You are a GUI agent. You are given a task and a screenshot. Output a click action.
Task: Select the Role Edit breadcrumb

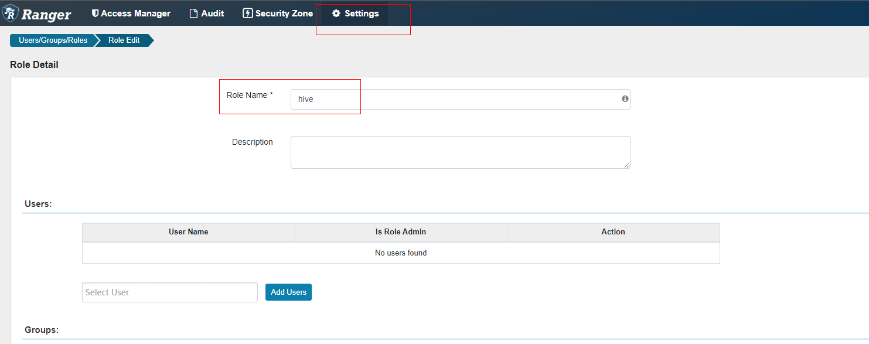pyautogui.click(x=124, y=40)
